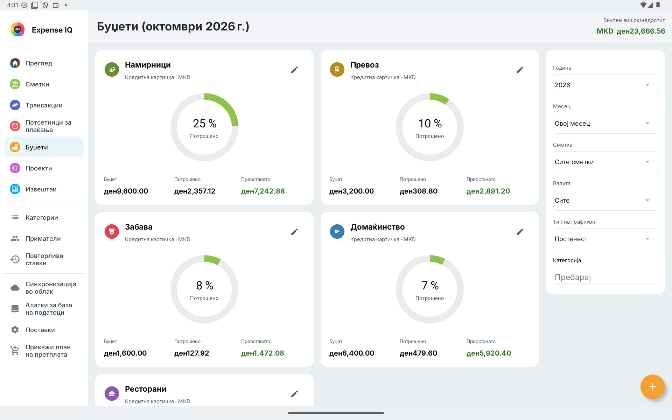
Task: Edit the Намирници budget with pencil icon
Action: (x=294, y=70)
